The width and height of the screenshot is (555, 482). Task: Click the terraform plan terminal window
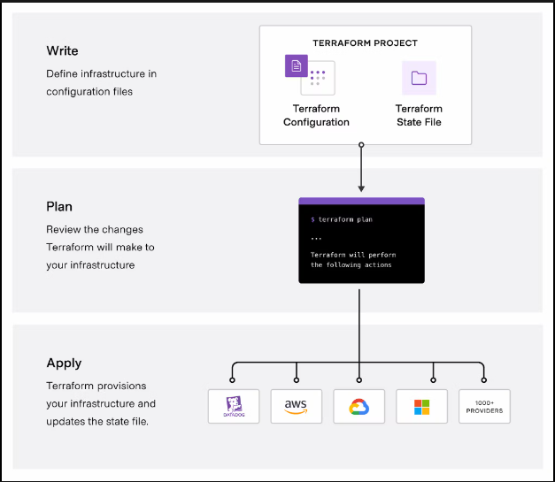tap(361, 241)
